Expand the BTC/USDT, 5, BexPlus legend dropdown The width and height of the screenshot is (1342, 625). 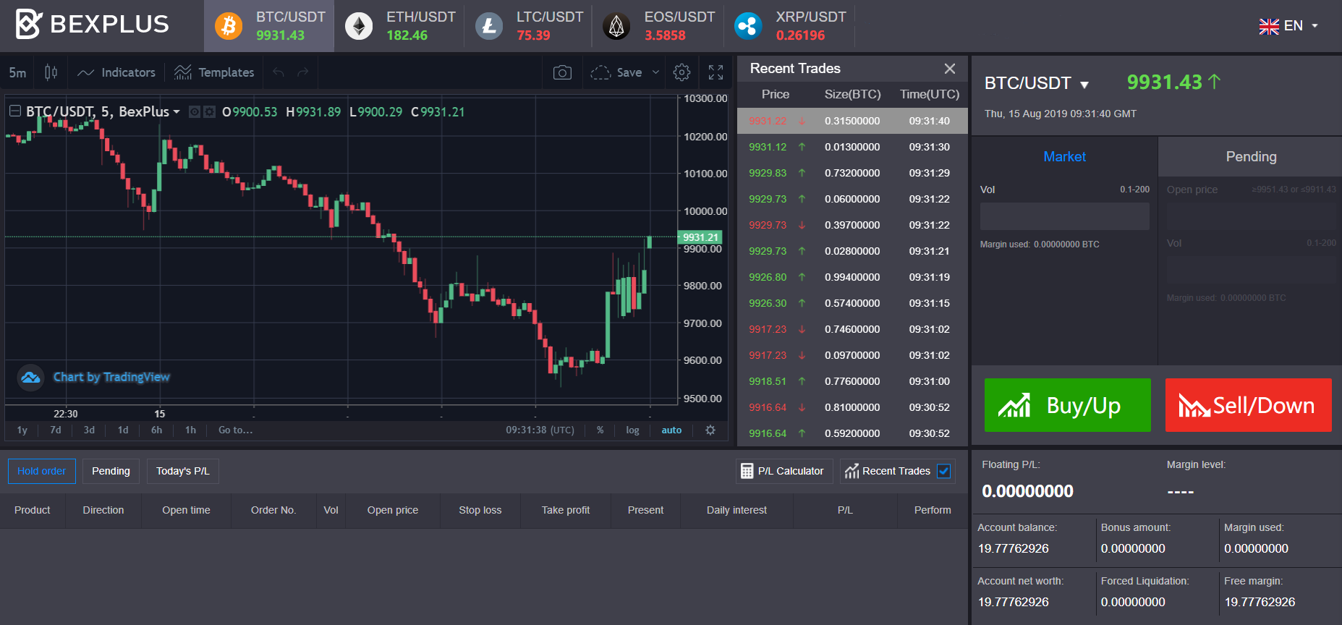[x=176, y=112]
